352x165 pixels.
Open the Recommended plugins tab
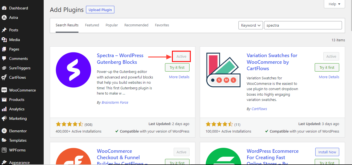(x=136, y=25)
